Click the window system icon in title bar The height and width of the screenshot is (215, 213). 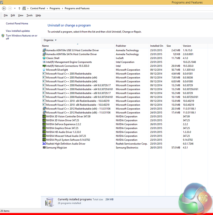pos(1,2)
